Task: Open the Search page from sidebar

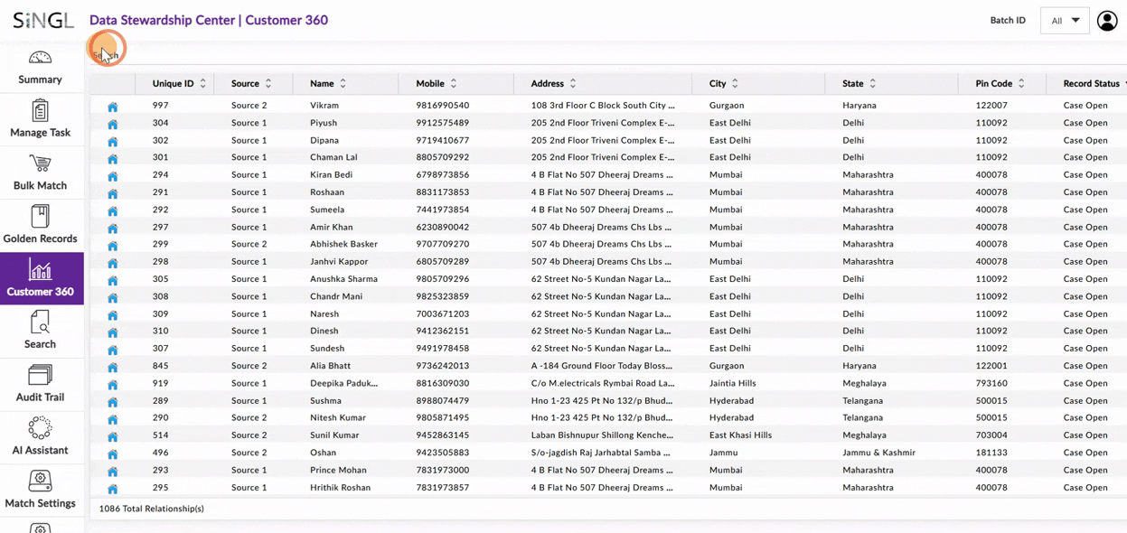Action: (41, 332)
